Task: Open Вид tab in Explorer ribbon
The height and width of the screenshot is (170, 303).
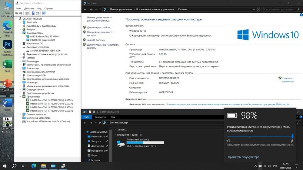Action: (113, 117)
